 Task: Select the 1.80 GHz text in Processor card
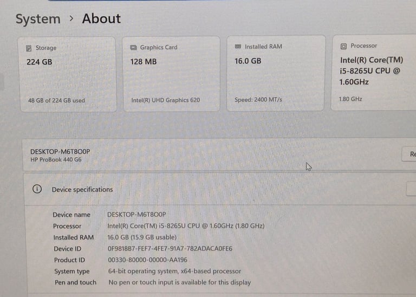[350, 99]
